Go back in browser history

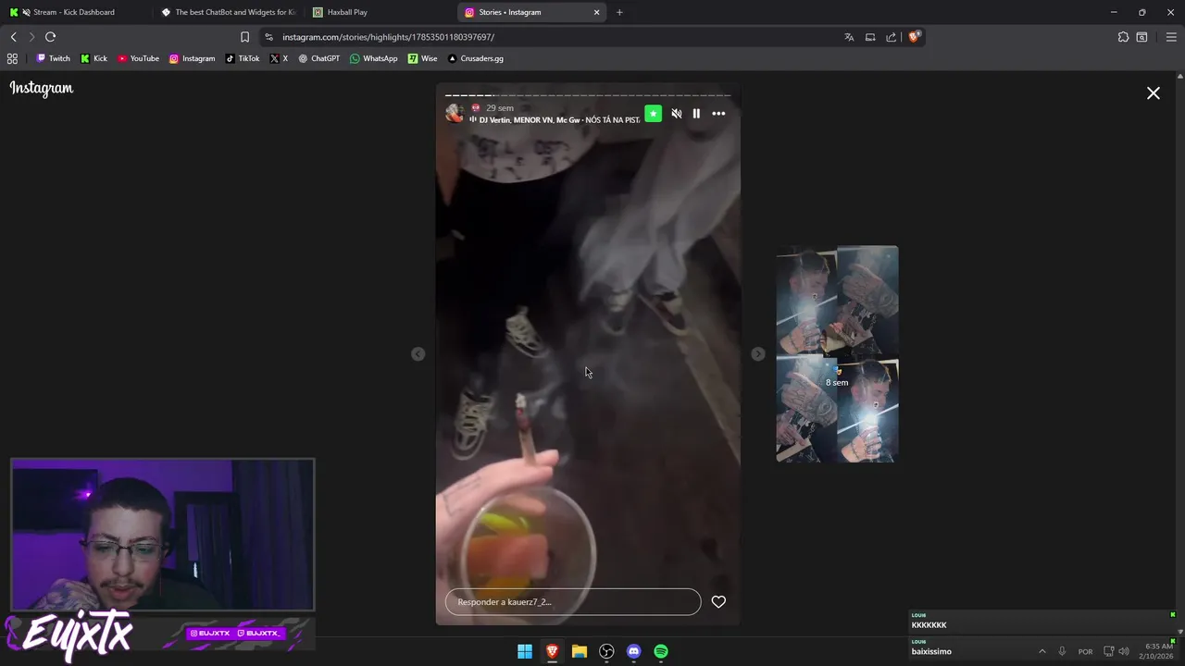pyautogui.click(x=13, y=37)
